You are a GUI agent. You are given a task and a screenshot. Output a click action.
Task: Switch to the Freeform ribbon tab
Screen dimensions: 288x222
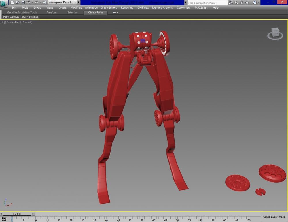click(52, 12)
